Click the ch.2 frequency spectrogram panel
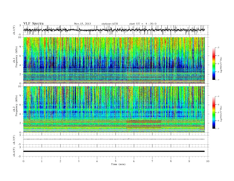This screenshot has height=181, width=234. pyautogui.click(x=114, y=109)
